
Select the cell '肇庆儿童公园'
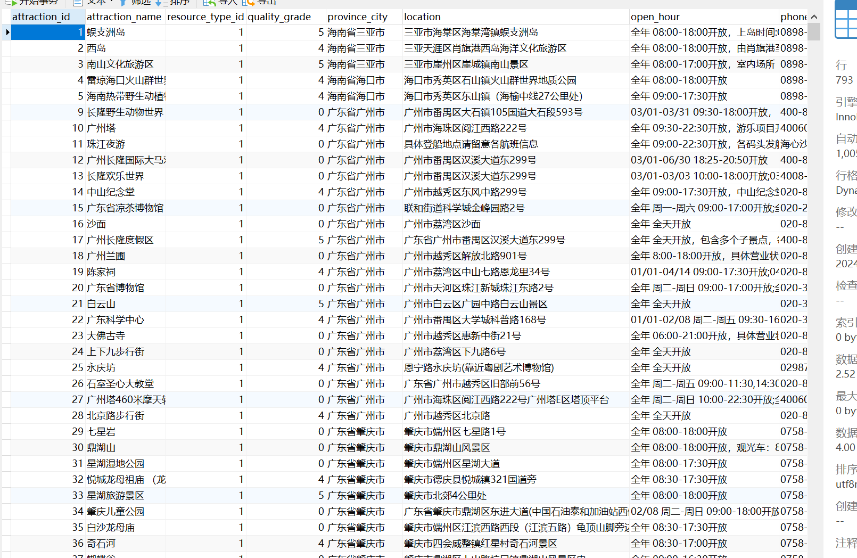(125, 512)
